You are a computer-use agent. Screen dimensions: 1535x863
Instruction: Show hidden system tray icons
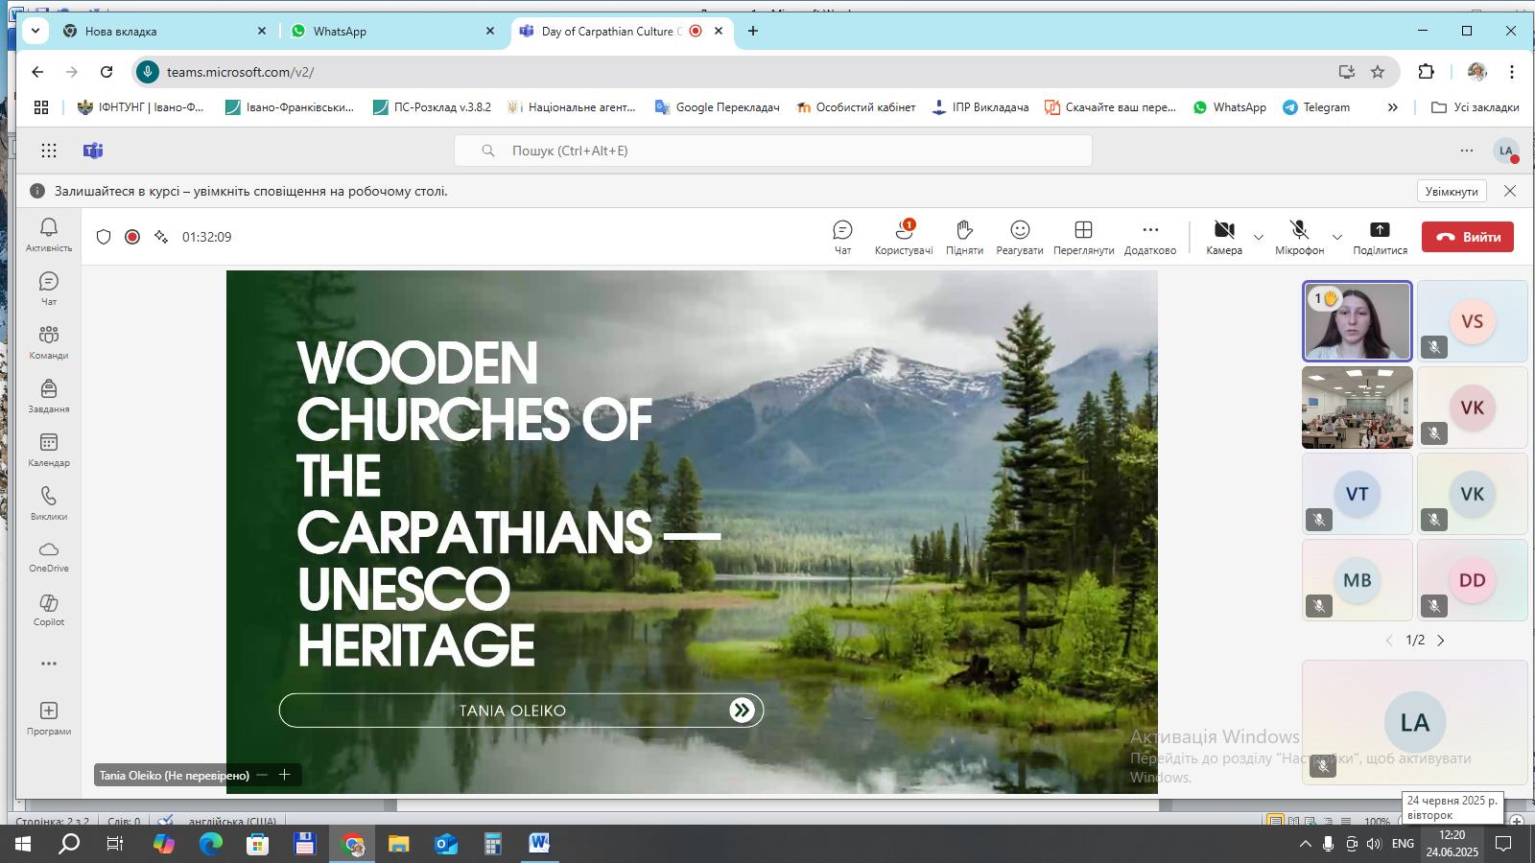1305,844
